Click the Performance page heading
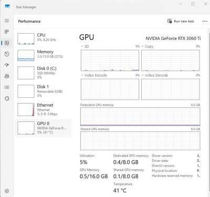 click(x=29, y=22)
